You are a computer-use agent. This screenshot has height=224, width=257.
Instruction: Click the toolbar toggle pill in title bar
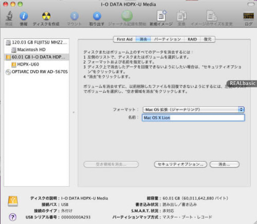point(251,4)
